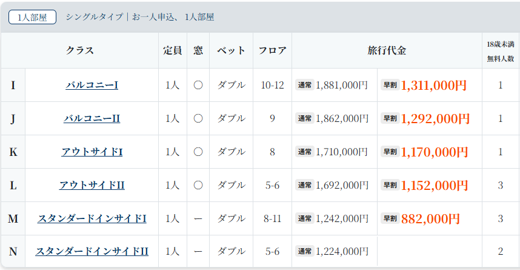
Task: Click the 通常 badge beside 1,224,000円
Action: [304, 251]
